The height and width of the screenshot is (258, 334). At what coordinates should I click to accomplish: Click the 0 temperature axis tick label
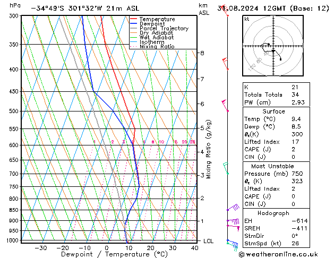[x=107, y=248]
